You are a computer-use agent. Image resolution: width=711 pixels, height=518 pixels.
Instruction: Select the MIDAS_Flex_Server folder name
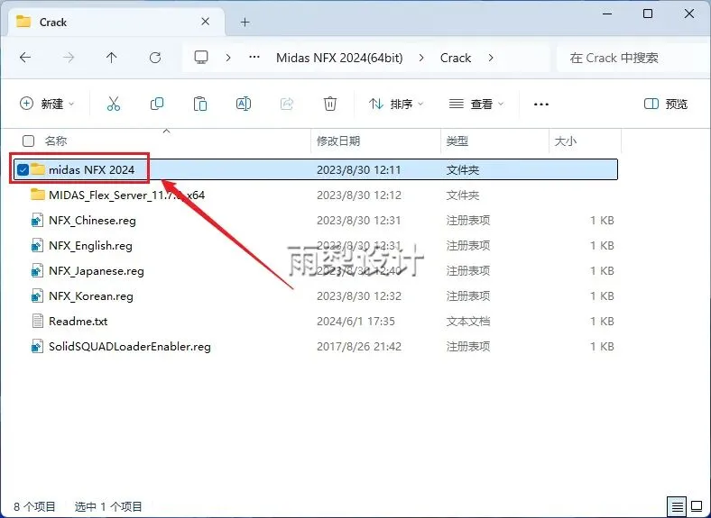(126, 195)
